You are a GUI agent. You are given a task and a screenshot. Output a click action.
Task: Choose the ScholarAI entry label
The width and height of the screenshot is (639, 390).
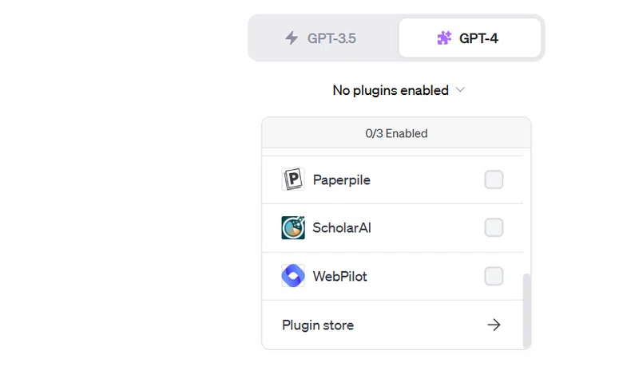[342, 227]
